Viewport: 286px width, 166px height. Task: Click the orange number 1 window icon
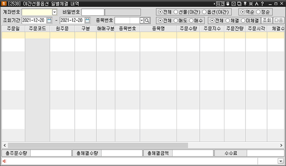coord(4,4)
